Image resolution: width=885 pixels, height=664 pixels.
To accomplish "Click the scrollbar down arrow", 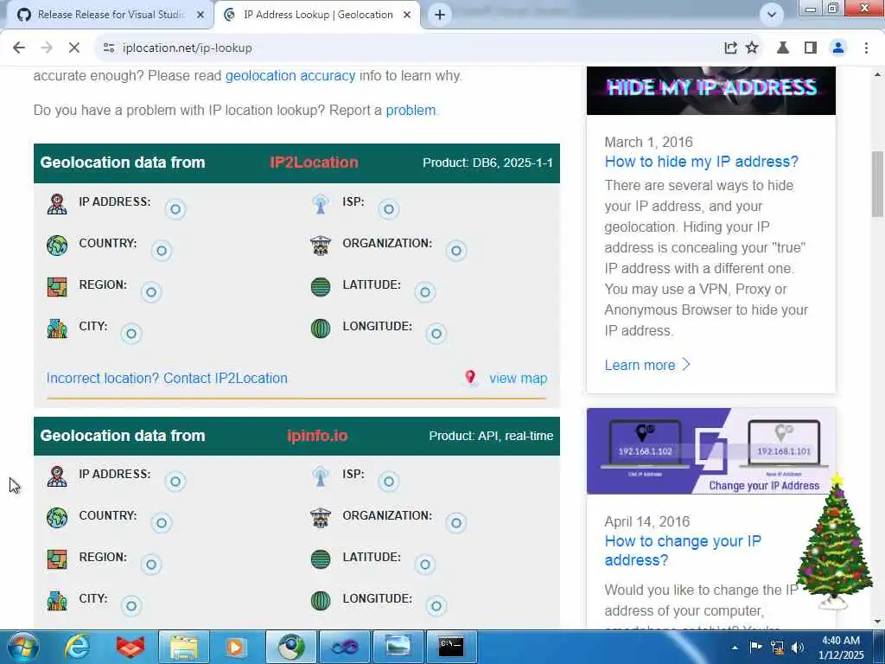I will [x=877, y=622].
